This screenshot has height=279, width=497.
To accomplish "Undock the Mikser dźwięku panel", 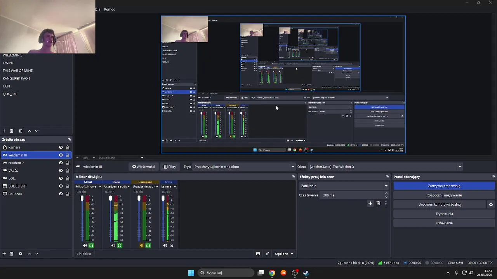I will [x=294, y=177].
